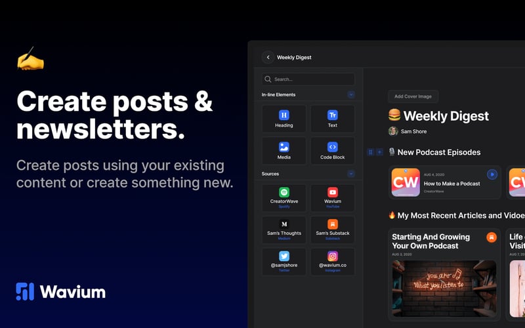Click the microphone emoji in the podcast heading
525x328 pixels.
[392, 152]
